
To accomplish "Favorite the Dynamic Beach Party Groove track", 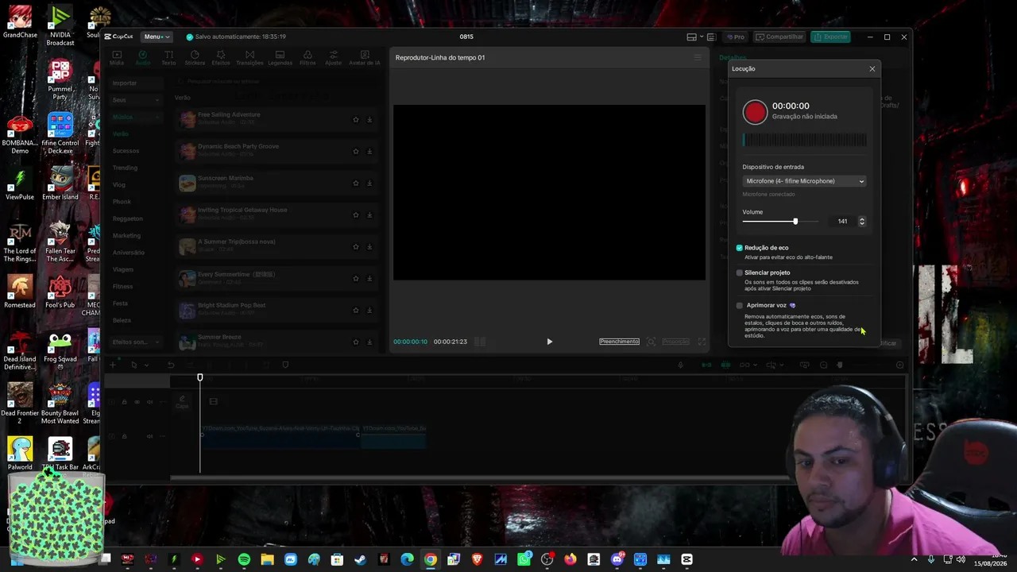I will tap(356, 151).
